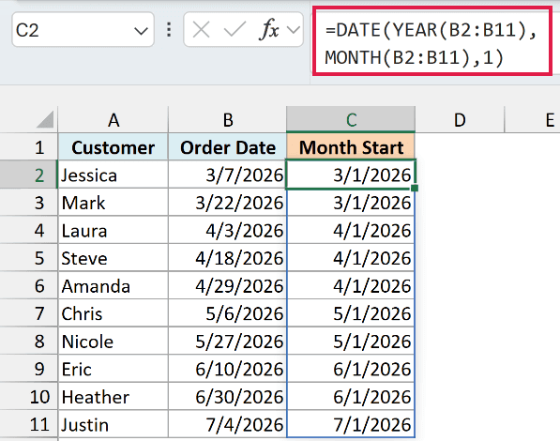Select row 6 header

(28, 285)
